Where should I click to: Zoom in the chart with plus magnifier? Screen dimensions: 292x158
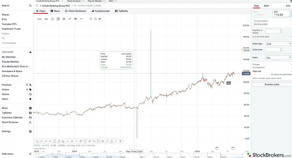pos(95,19)
